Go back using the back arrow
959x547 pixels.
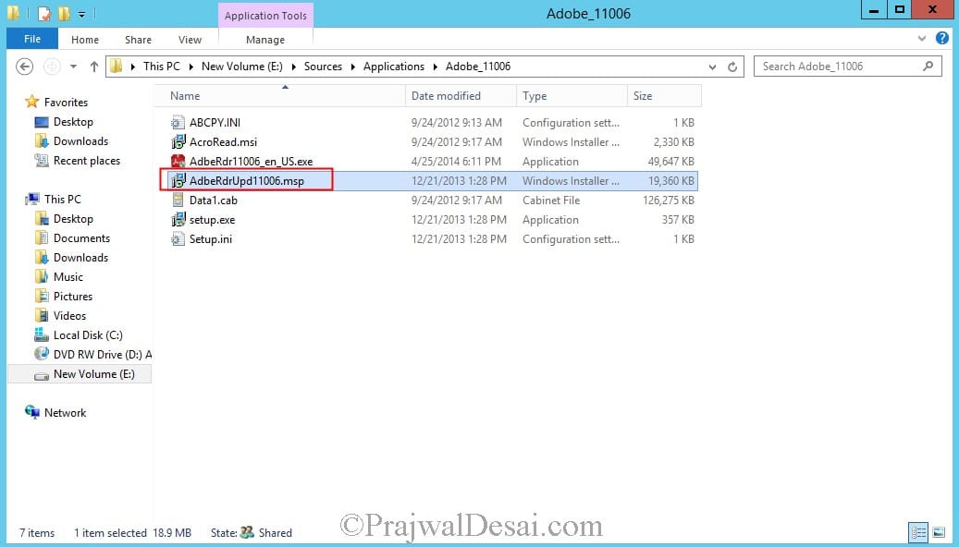[24, 67]
